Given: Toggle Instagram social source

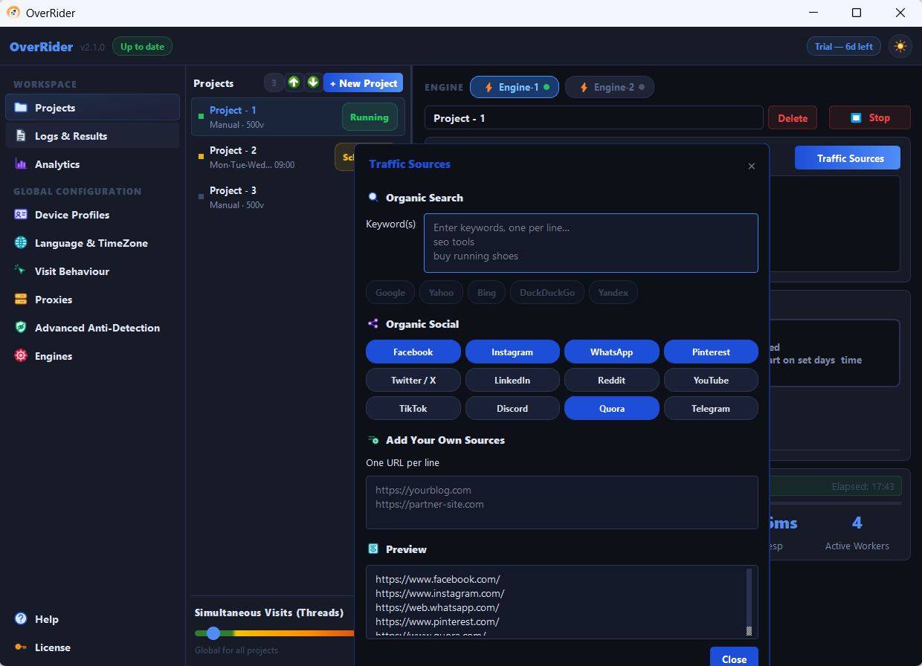Looking at the screenshot, I should click(512, 352).
